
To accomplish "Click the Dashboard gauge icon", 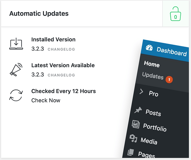I will [149, 48].
